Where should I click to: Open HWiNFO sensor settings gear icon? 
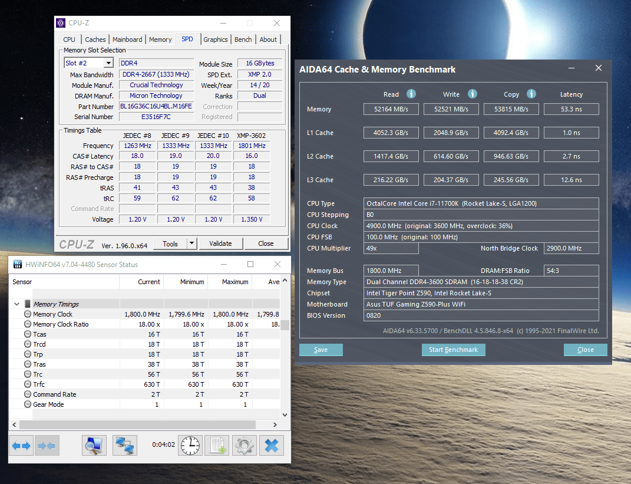click(244, 446)
